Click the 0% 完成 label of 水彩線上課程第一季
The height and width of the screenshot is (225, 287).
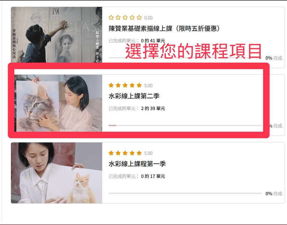(274, 194)
